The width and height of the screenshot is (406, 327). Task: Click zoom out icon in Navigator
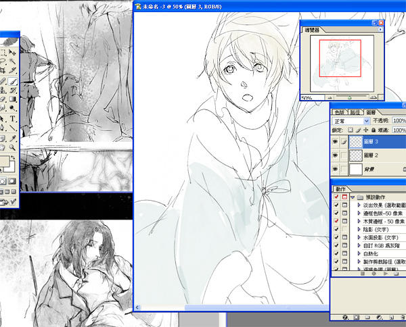point(330,98)
